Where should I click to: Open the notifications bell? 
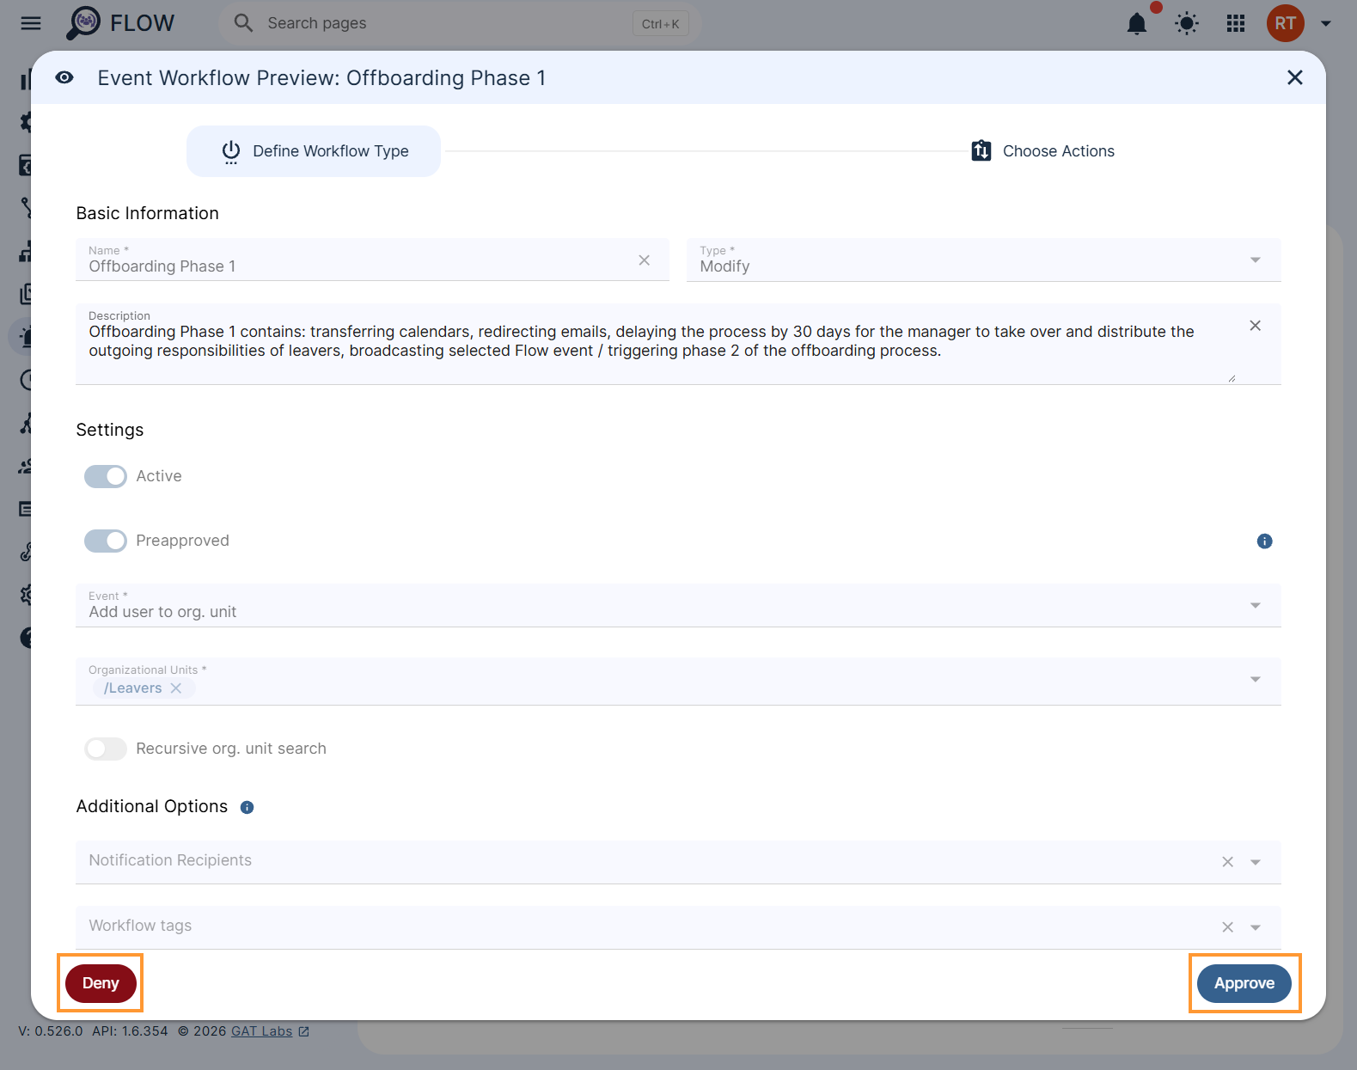(1137, 23)
